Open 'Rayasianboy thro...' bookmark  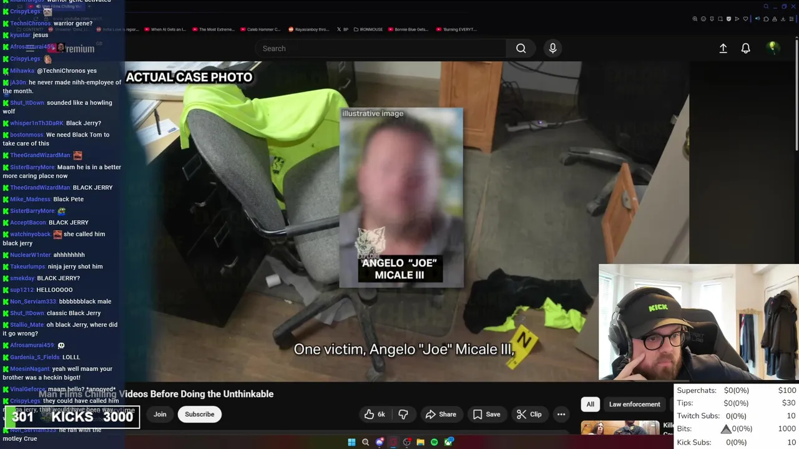(x=308, y=29)
